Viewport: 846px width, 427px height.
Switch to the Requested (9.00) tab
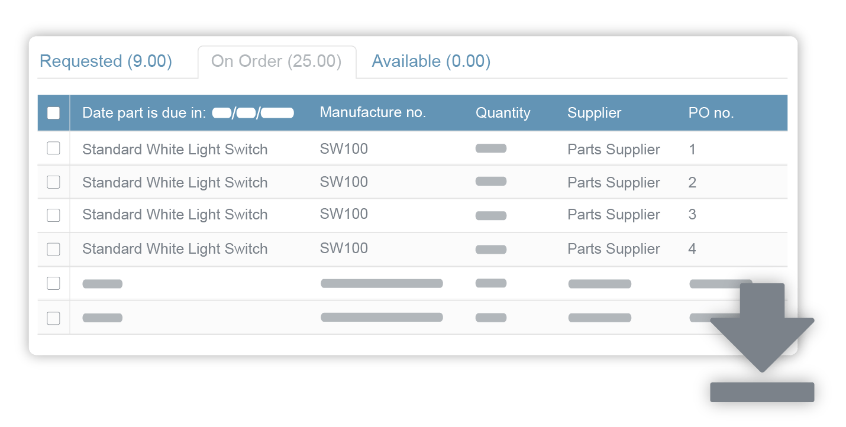105,62
